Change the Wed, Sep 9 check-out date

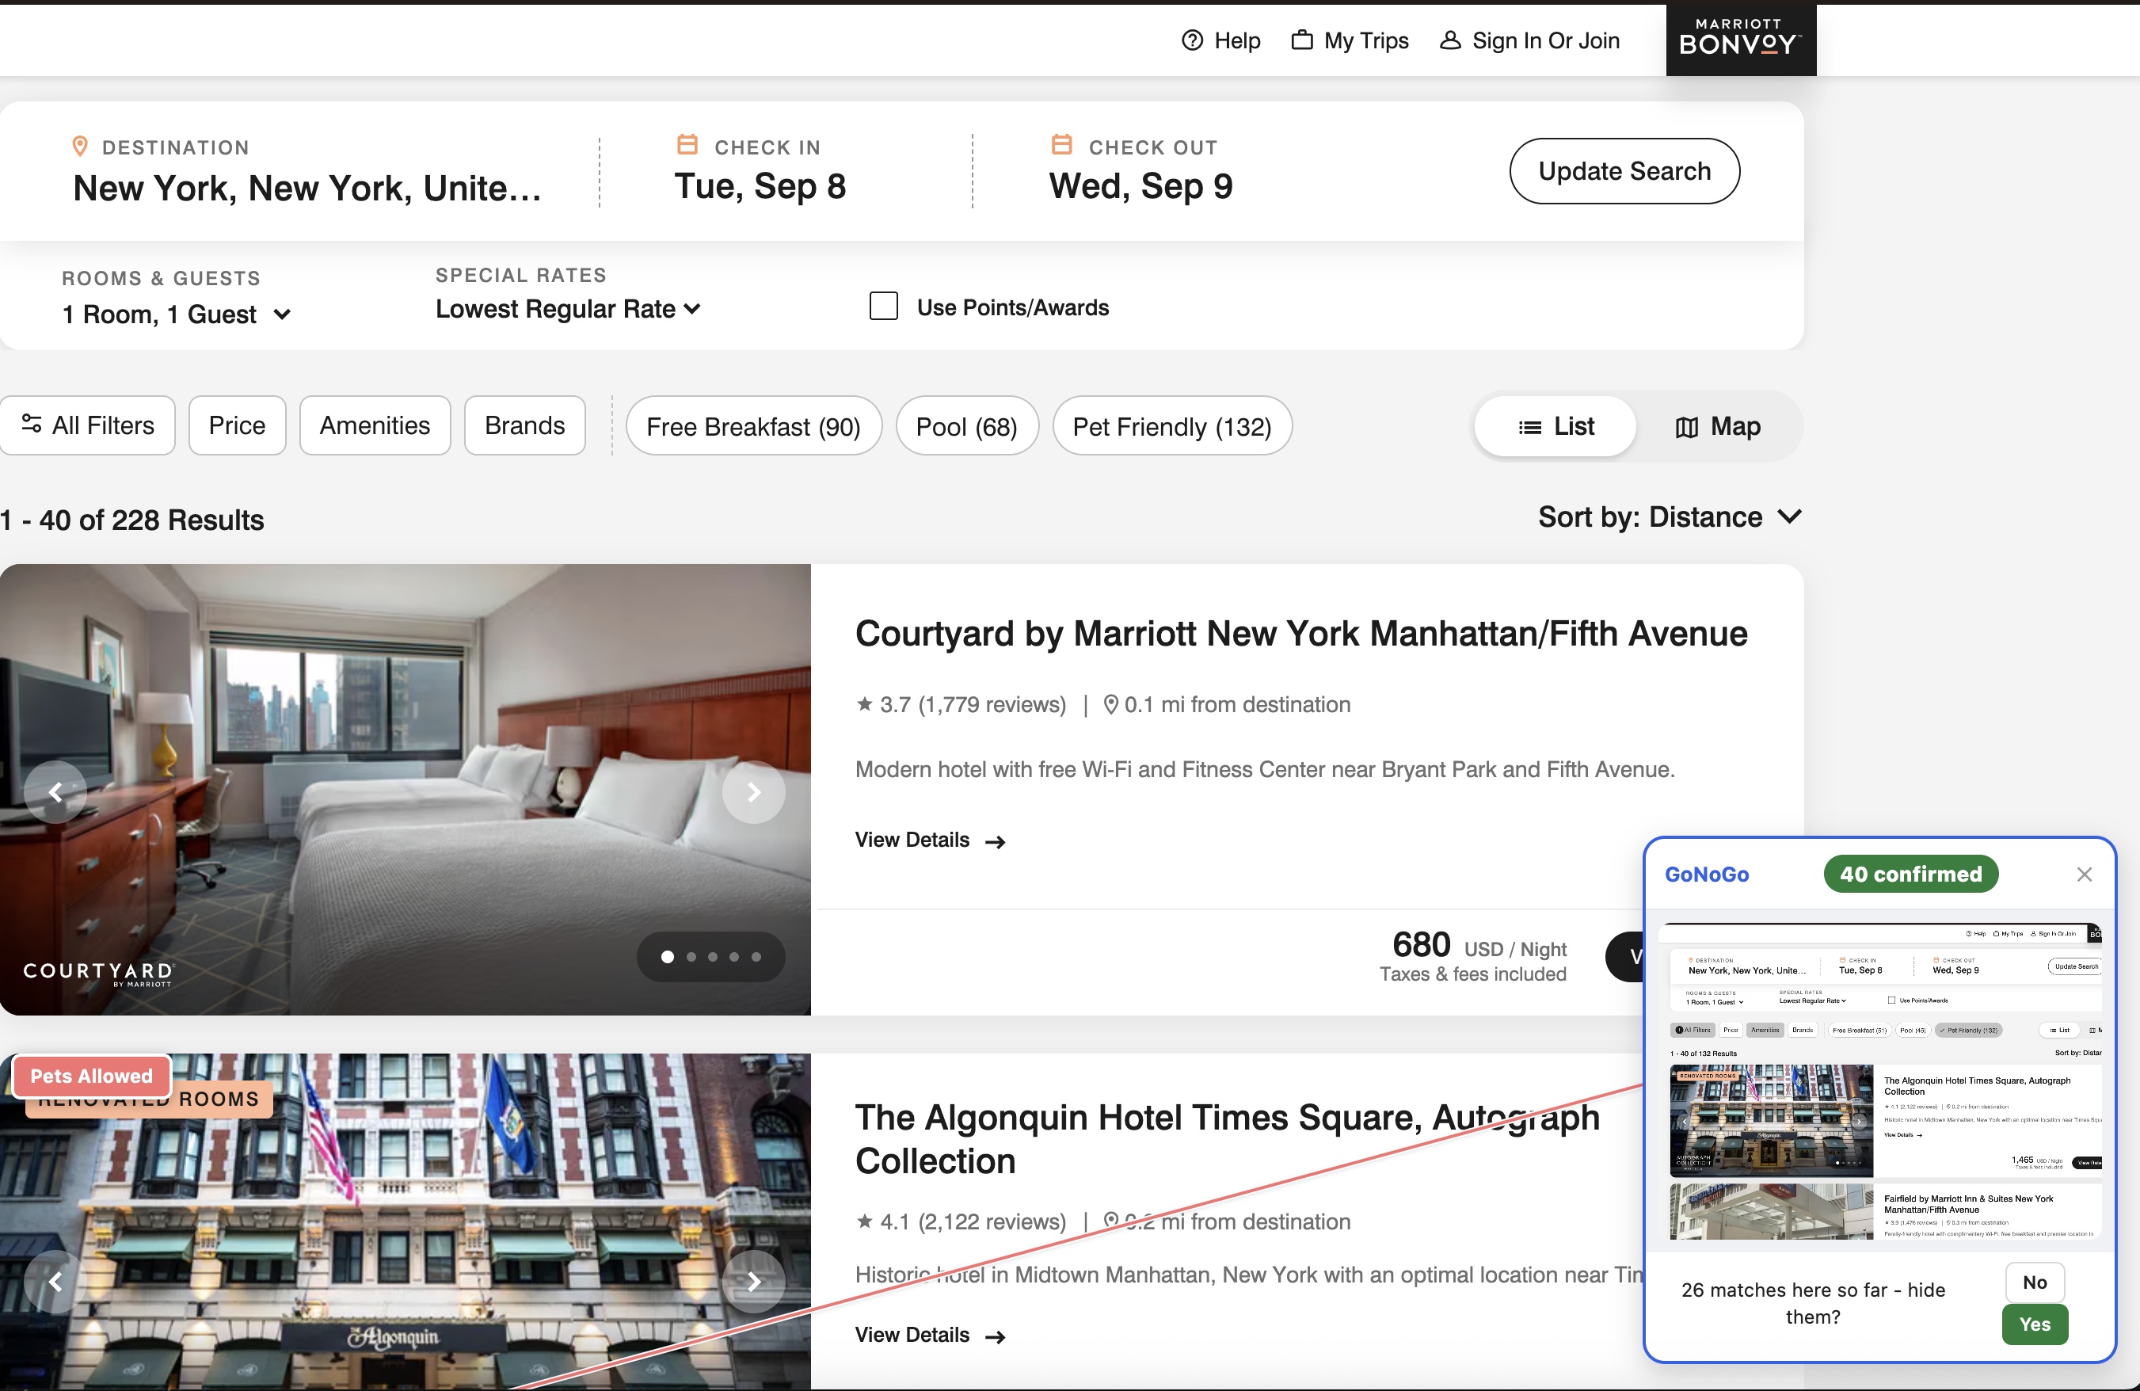1140,186
